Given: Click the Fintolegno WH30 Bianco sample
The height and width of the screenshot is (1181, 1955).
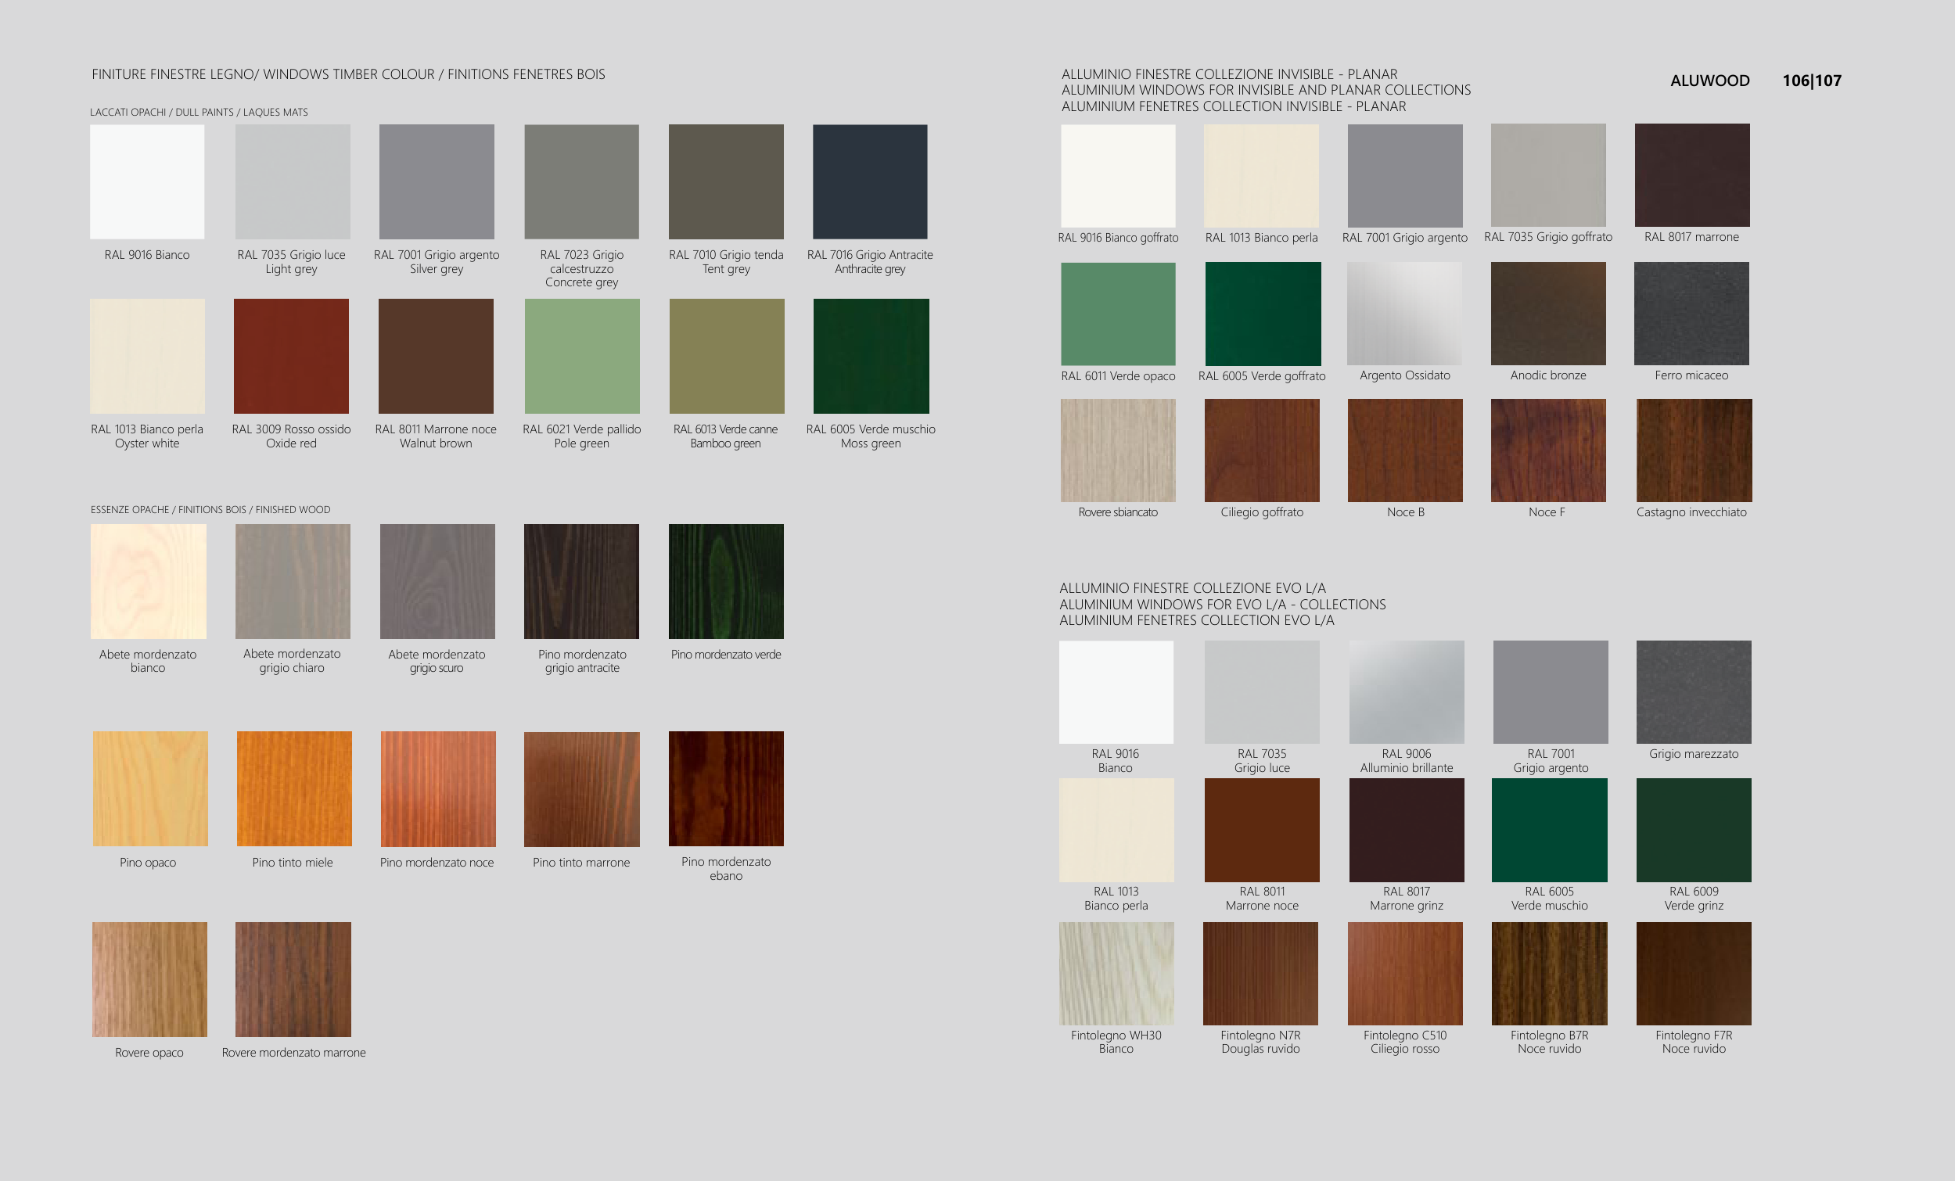Looking at the screenshot, I should click(x=1116, y=973).
